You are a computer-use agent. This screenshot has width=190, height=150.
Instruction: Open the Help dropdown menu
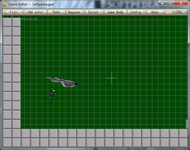coord(156,12)
